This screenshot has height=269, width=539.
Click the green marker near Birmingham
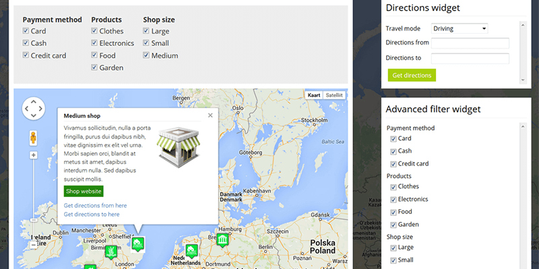(110, 252)
